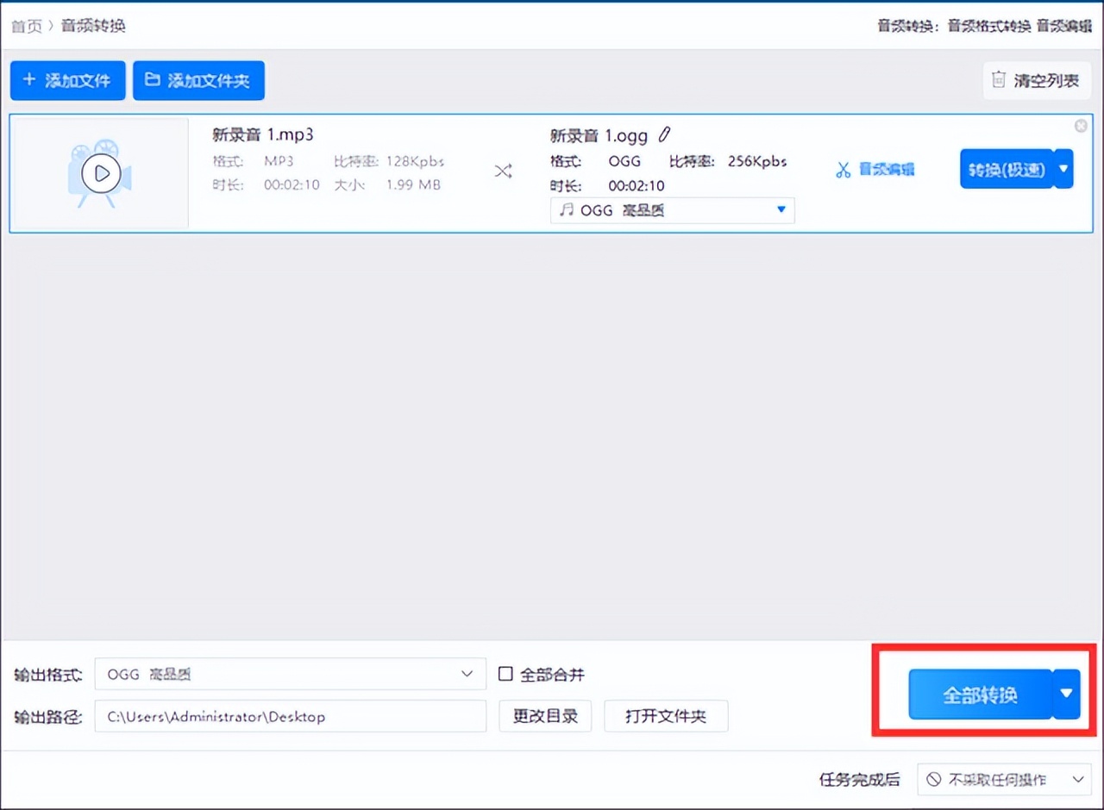The image size is (1104, 810).
Task: Click the pencil icon to rename 新录音 1.ogg
Action: [664, 134]
